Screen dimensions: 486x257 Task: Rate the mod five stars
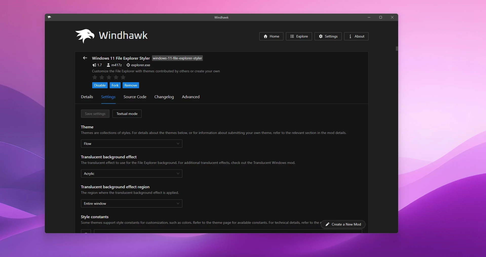point(123,77)
